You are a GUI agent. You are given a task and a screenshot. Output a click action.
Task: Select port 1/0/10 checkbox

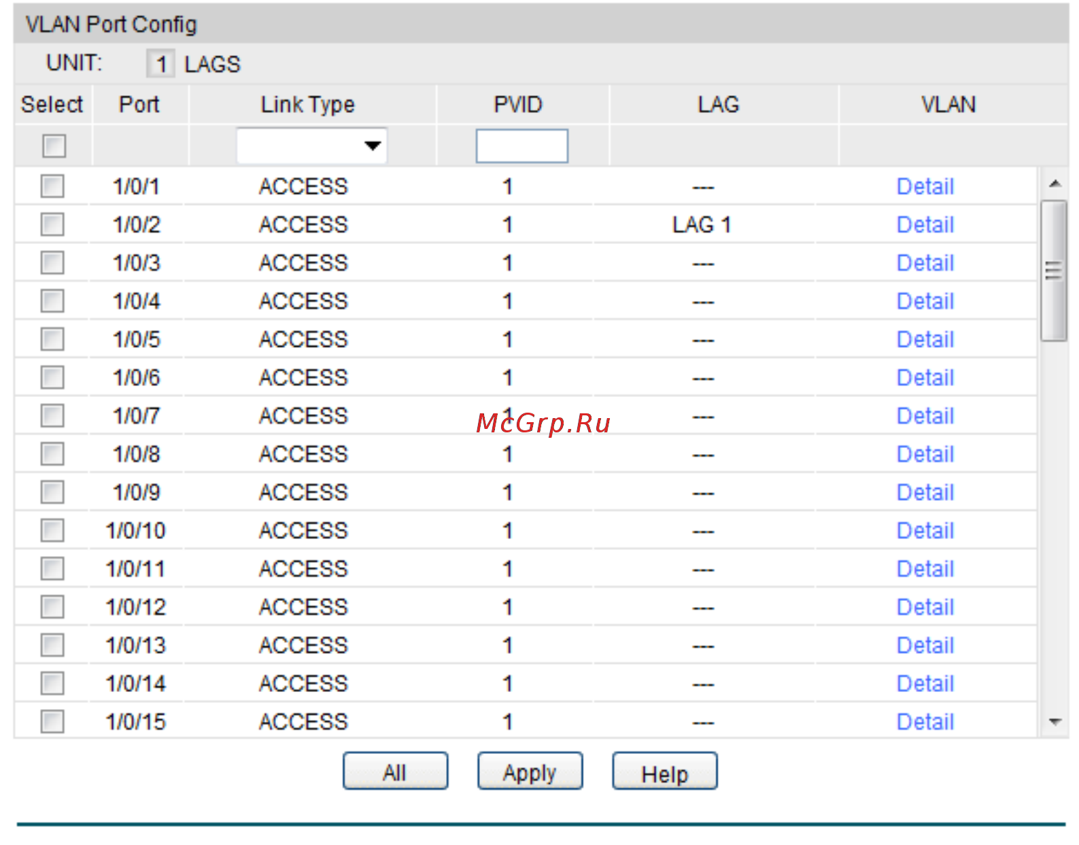[52, 530]
